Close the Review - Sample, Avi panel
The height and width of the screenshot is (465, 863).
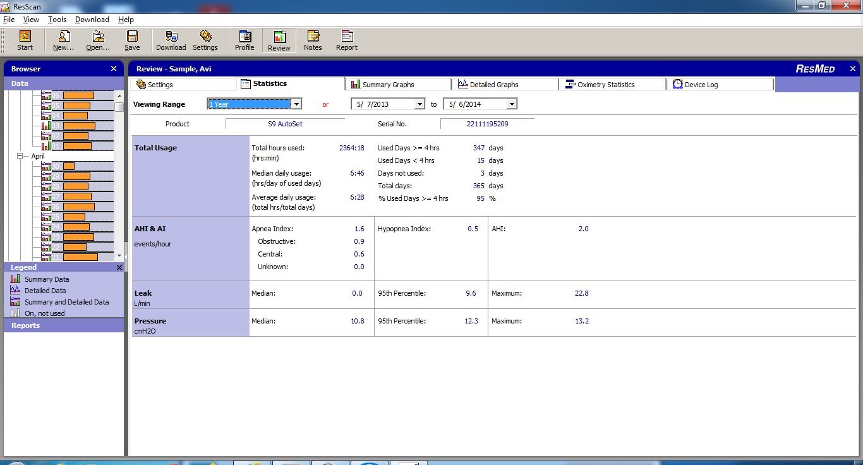pyautogui.click(x=853, y=69)
